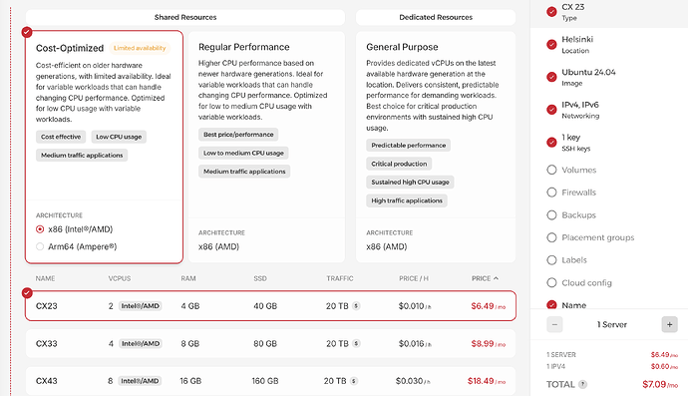Open the Shared Resources tab
This screenshot has width=688, height=396.
(185, 17)
